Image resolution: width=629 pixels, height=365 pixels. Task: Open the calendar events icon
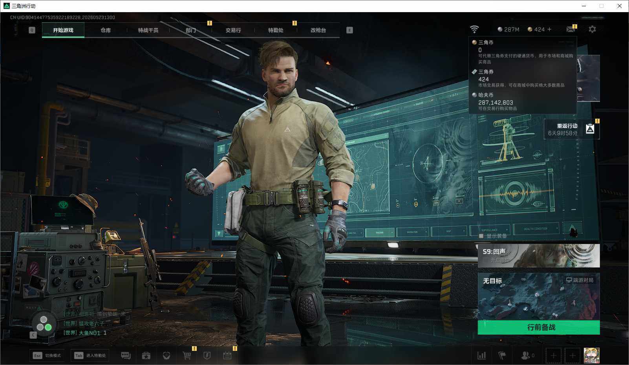(x=227, y=356)
